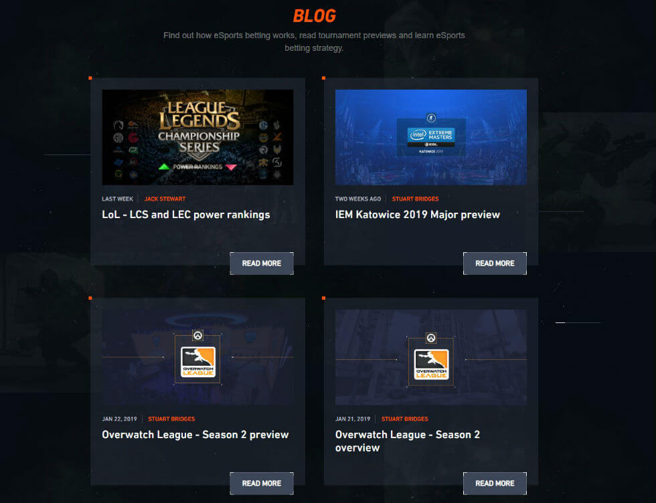Open the LoL - LCS and LEC power rankings title
Screen dimensions: 656x503
(x=186, y=215)
